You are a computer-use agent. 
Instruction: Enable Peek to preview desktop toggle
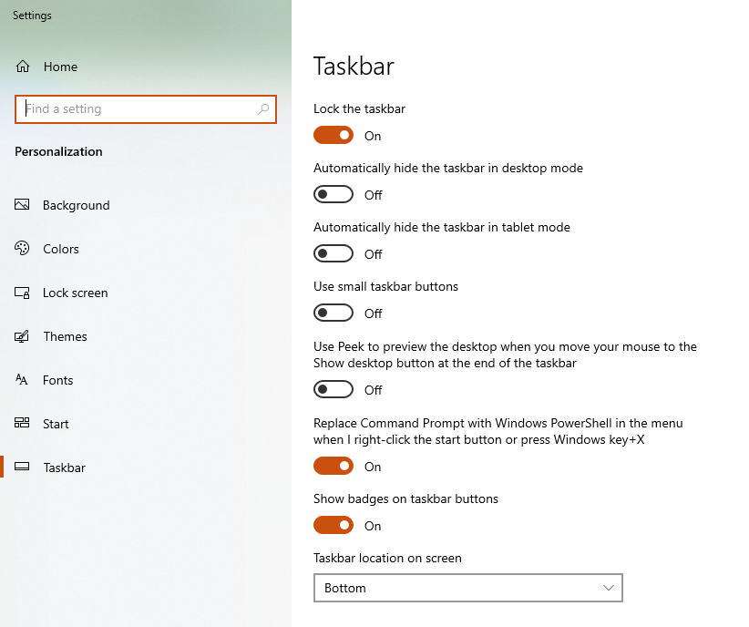333,389
